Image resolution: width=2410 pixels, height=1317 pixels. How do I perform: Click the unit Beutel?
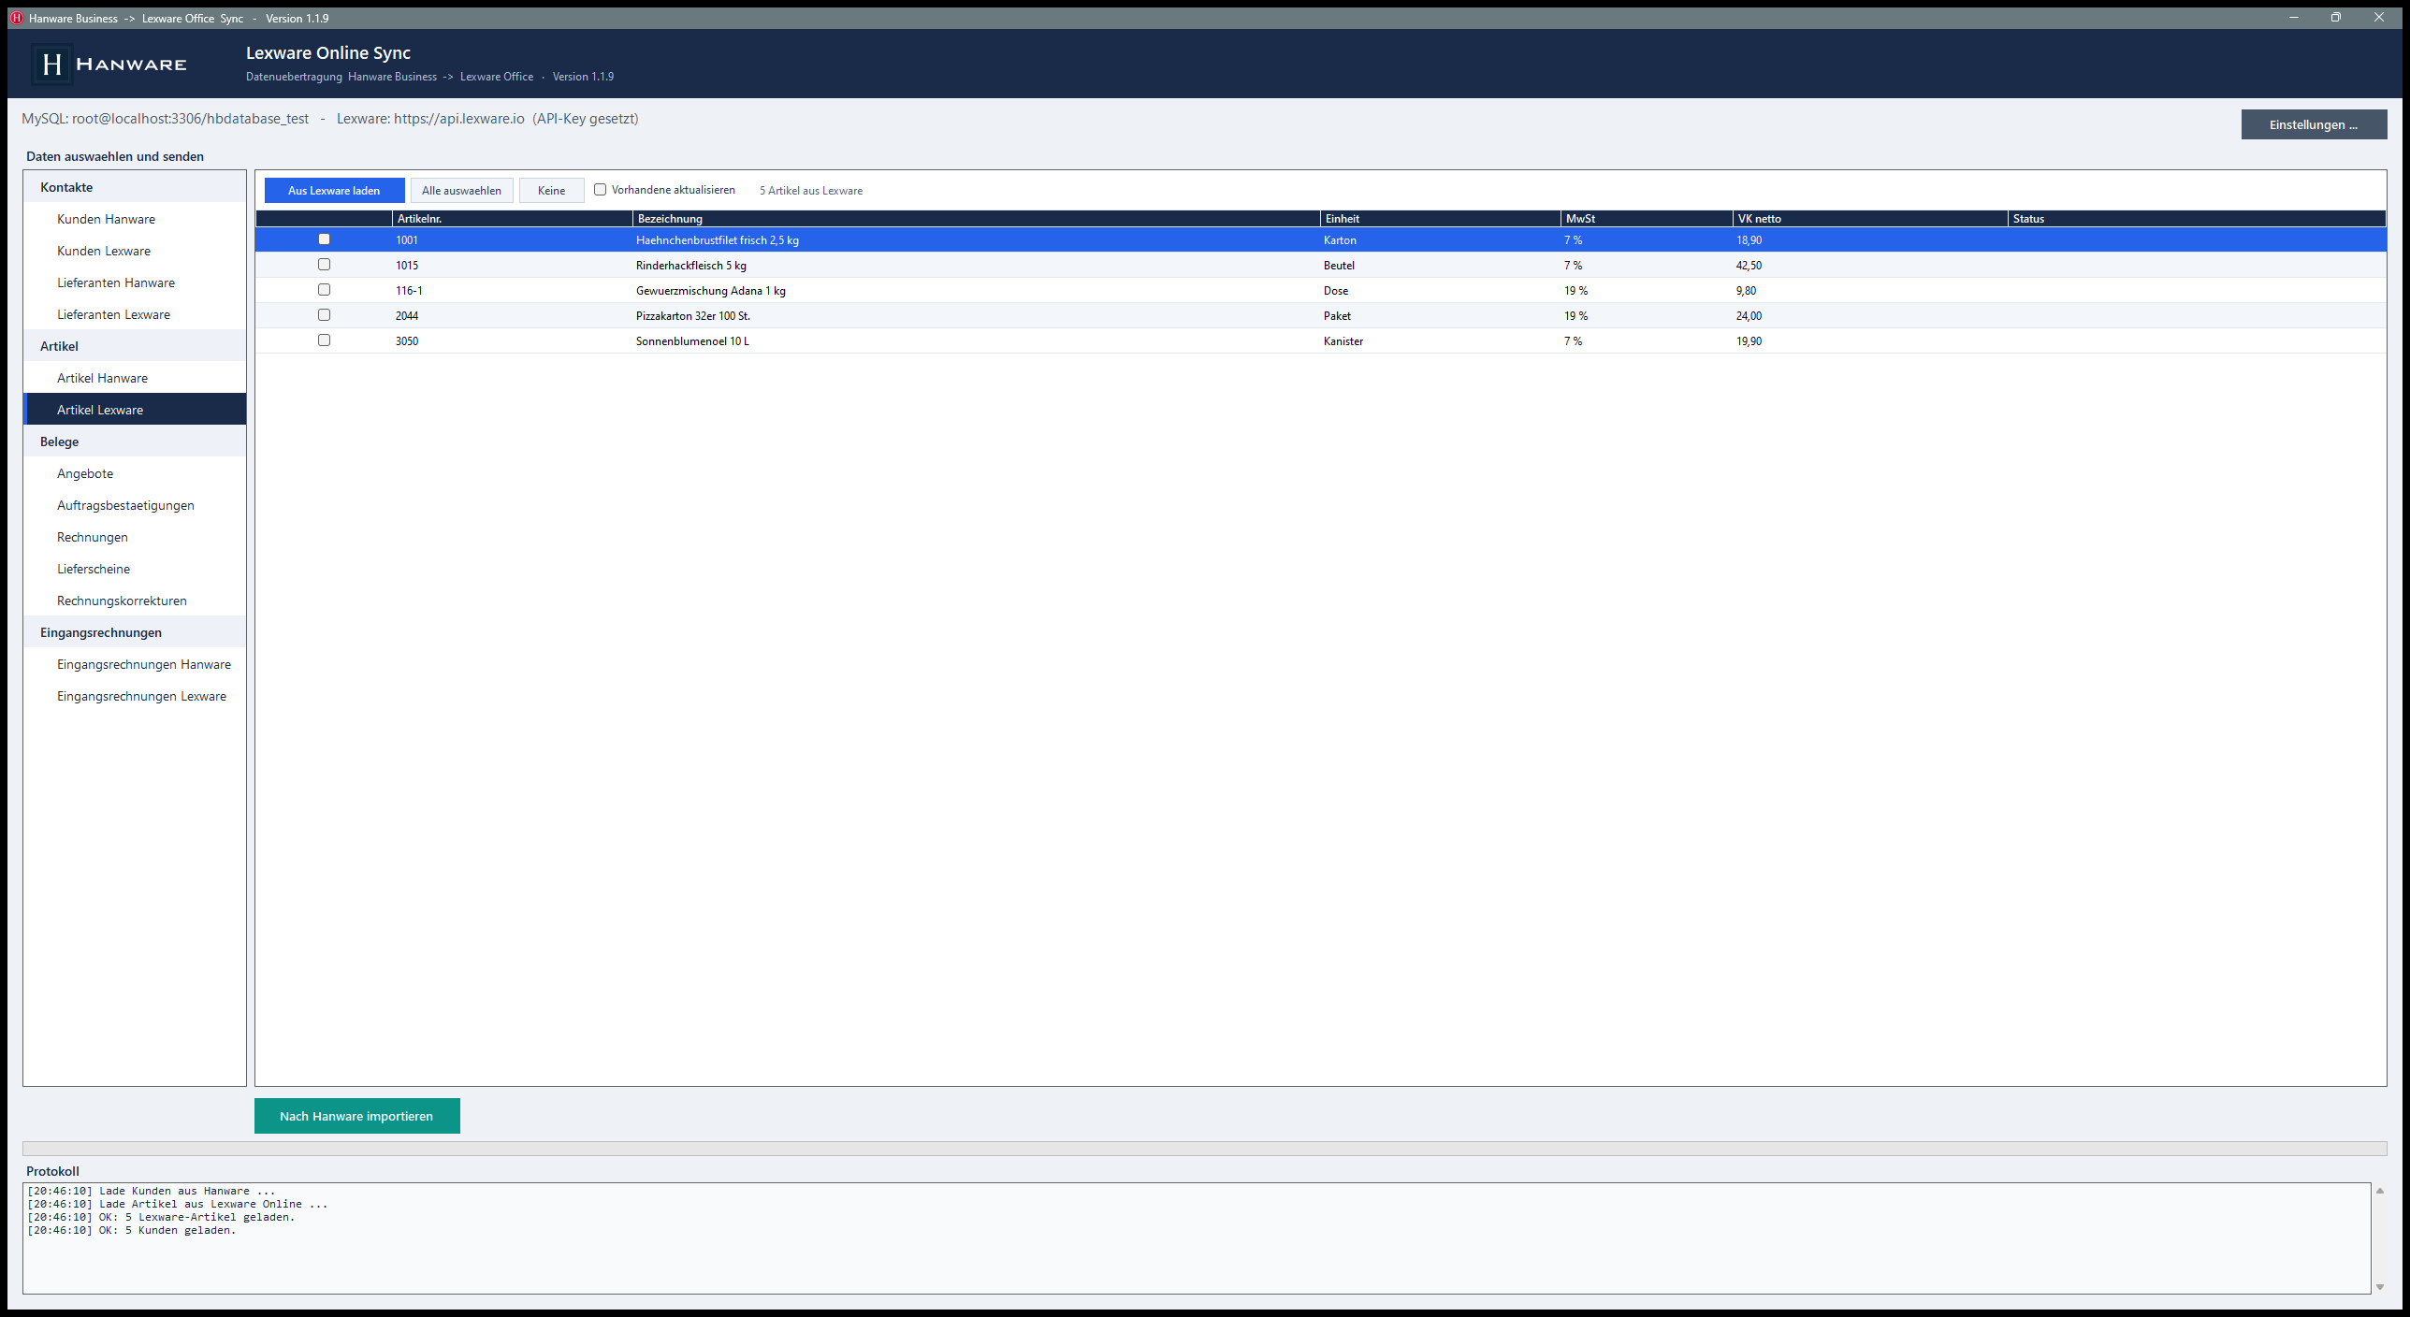(x=1339, y=266)
